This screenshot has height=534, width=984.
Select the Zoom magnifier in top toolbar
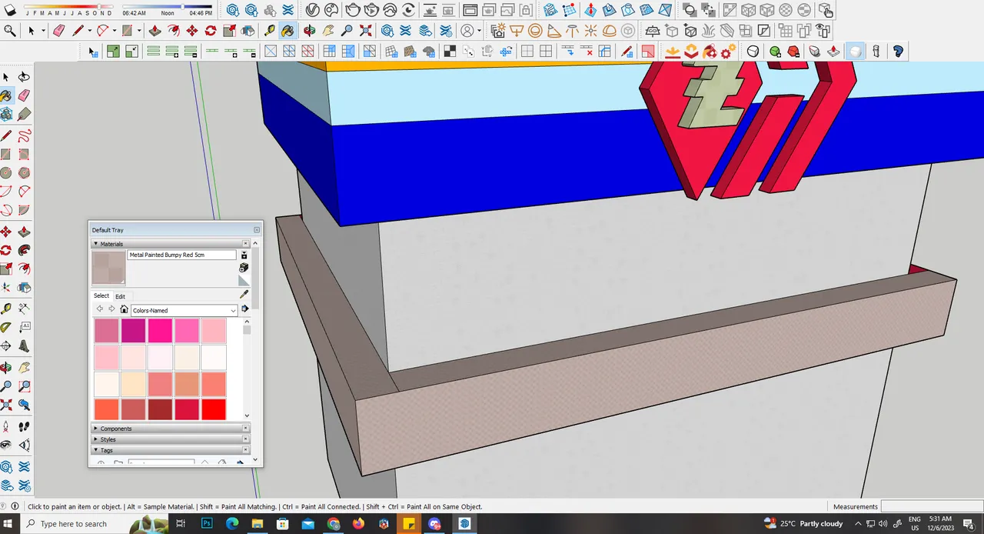[x=347, y=31]
